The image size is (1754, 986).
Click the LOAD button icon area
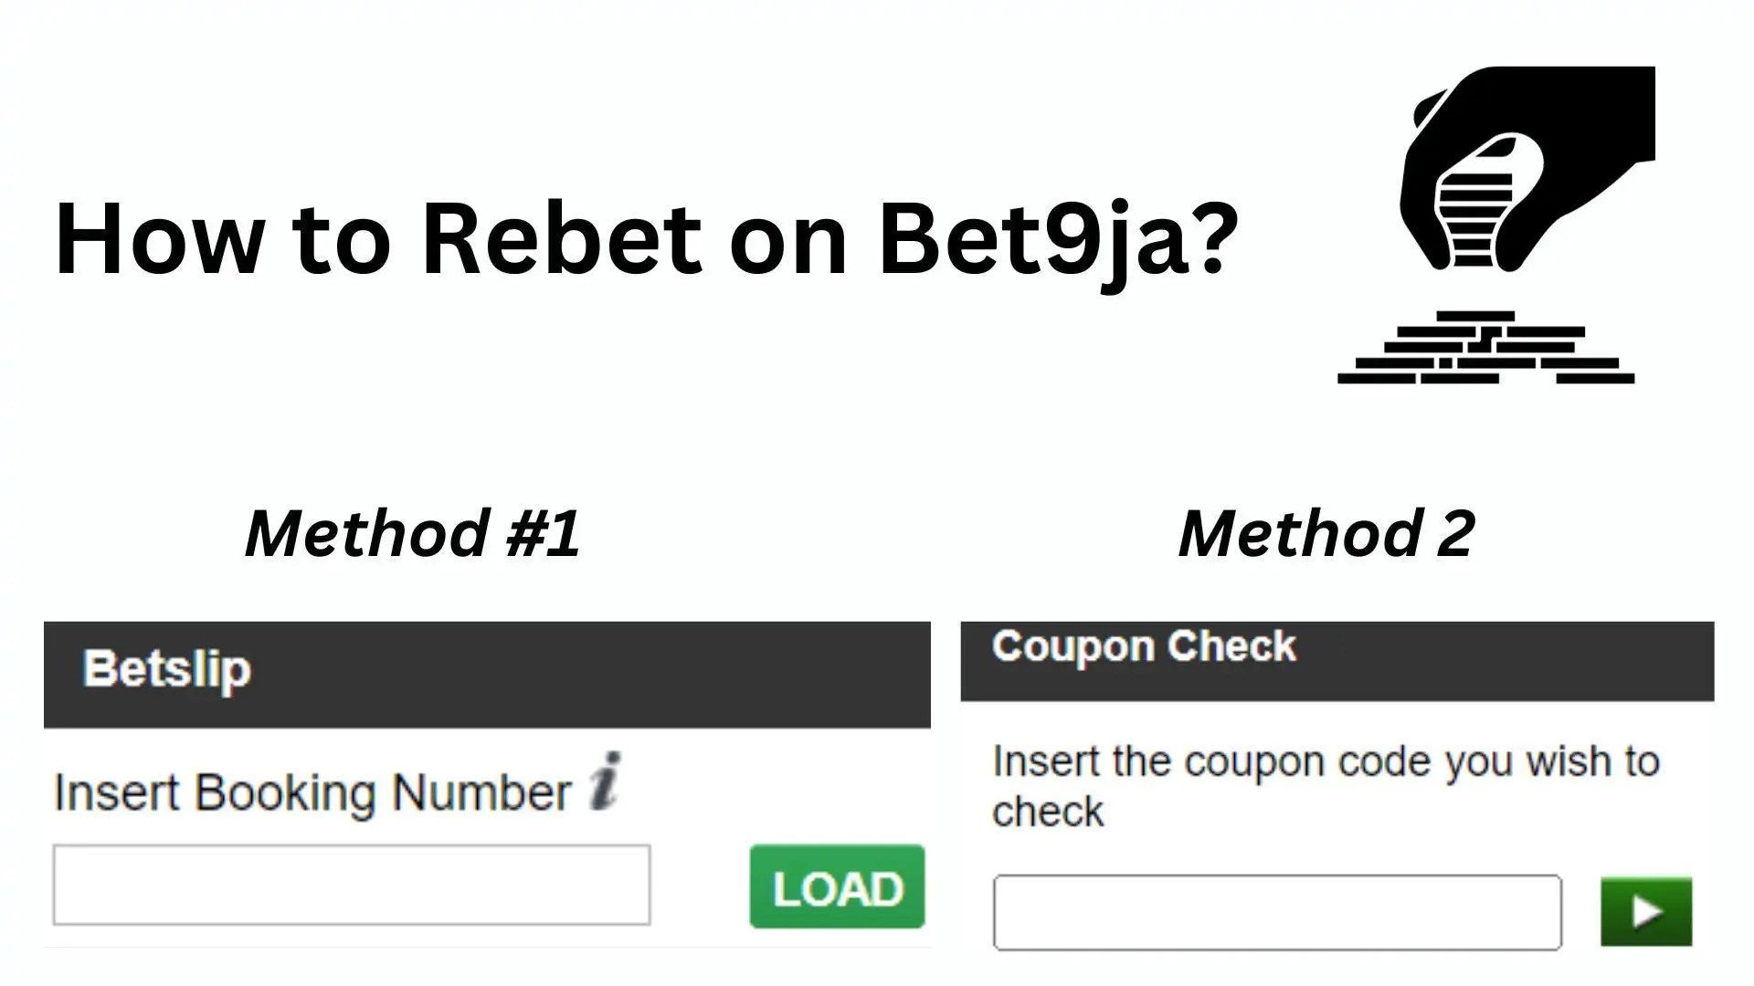click(836, 887)
